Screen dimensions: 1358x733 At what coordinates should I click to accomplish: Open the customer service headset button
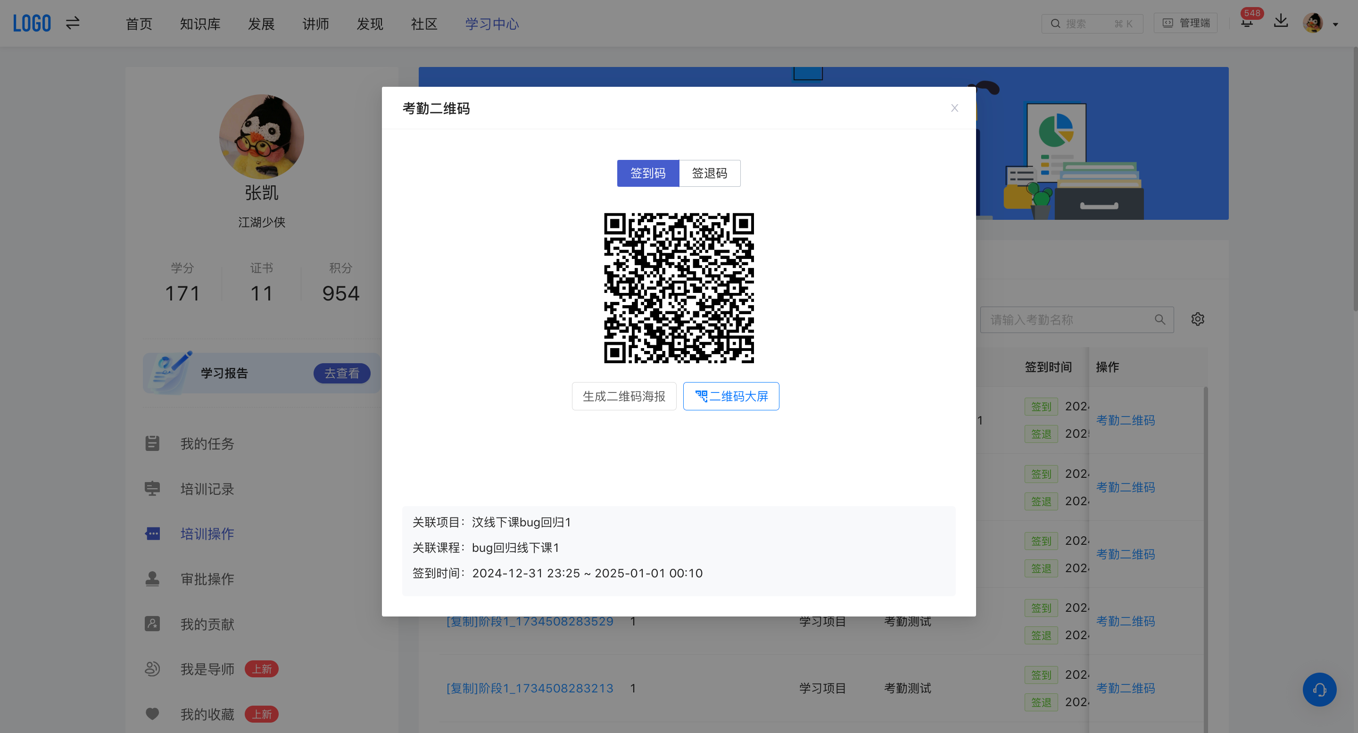(x=1319, y=690)
